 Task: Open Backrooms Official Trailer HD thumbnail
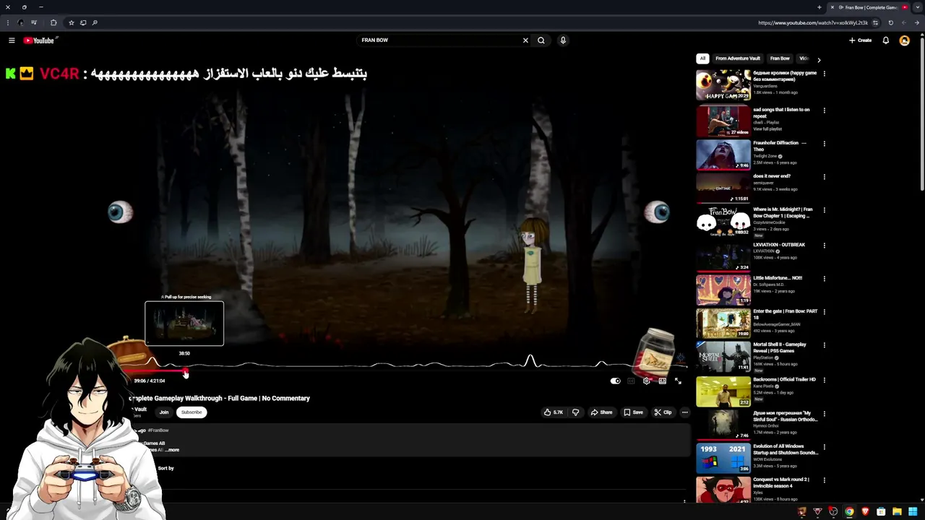pos(723,390)
